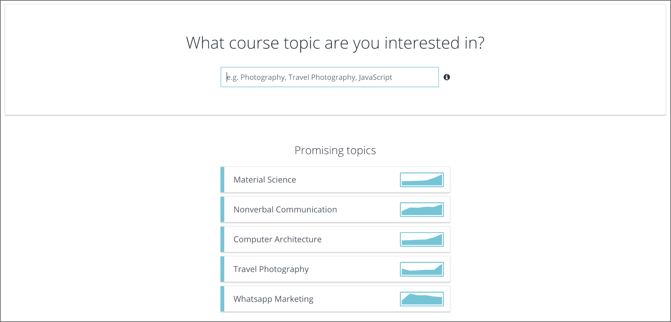Select the Nonverbal Communication topic label

coord(285,210)
